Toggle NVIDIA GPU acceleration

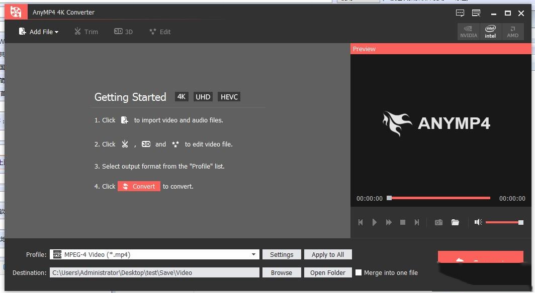click(x=469, y=32)
